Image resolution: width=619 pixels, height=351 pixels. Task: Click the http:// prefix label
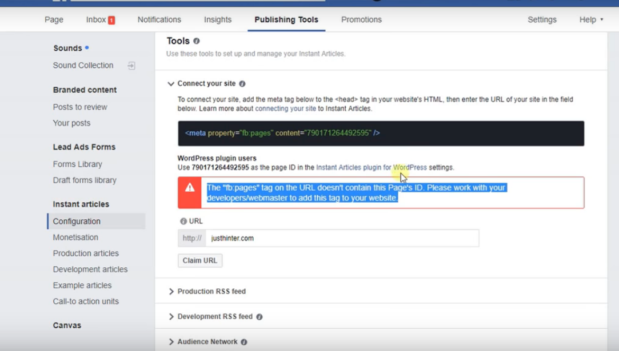tap(192, 238)
